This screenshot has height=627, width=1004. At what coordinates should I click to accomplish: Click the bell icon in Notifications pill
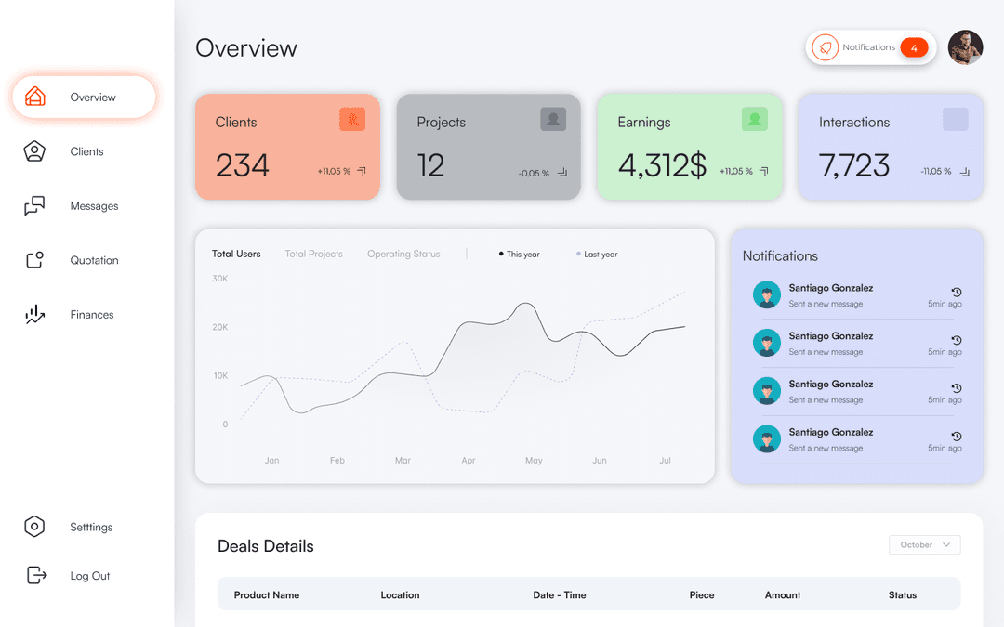pyautogui.click(x=825, y=47)
